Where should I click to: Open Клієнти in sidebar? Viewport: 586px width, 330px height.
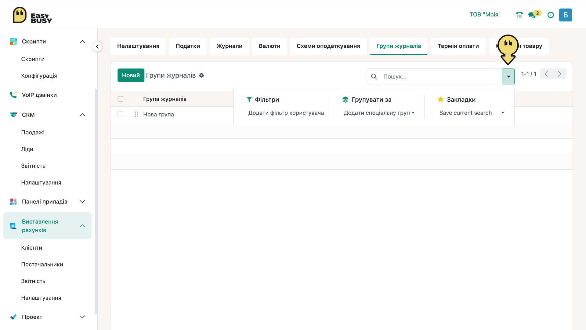(32, 248)
